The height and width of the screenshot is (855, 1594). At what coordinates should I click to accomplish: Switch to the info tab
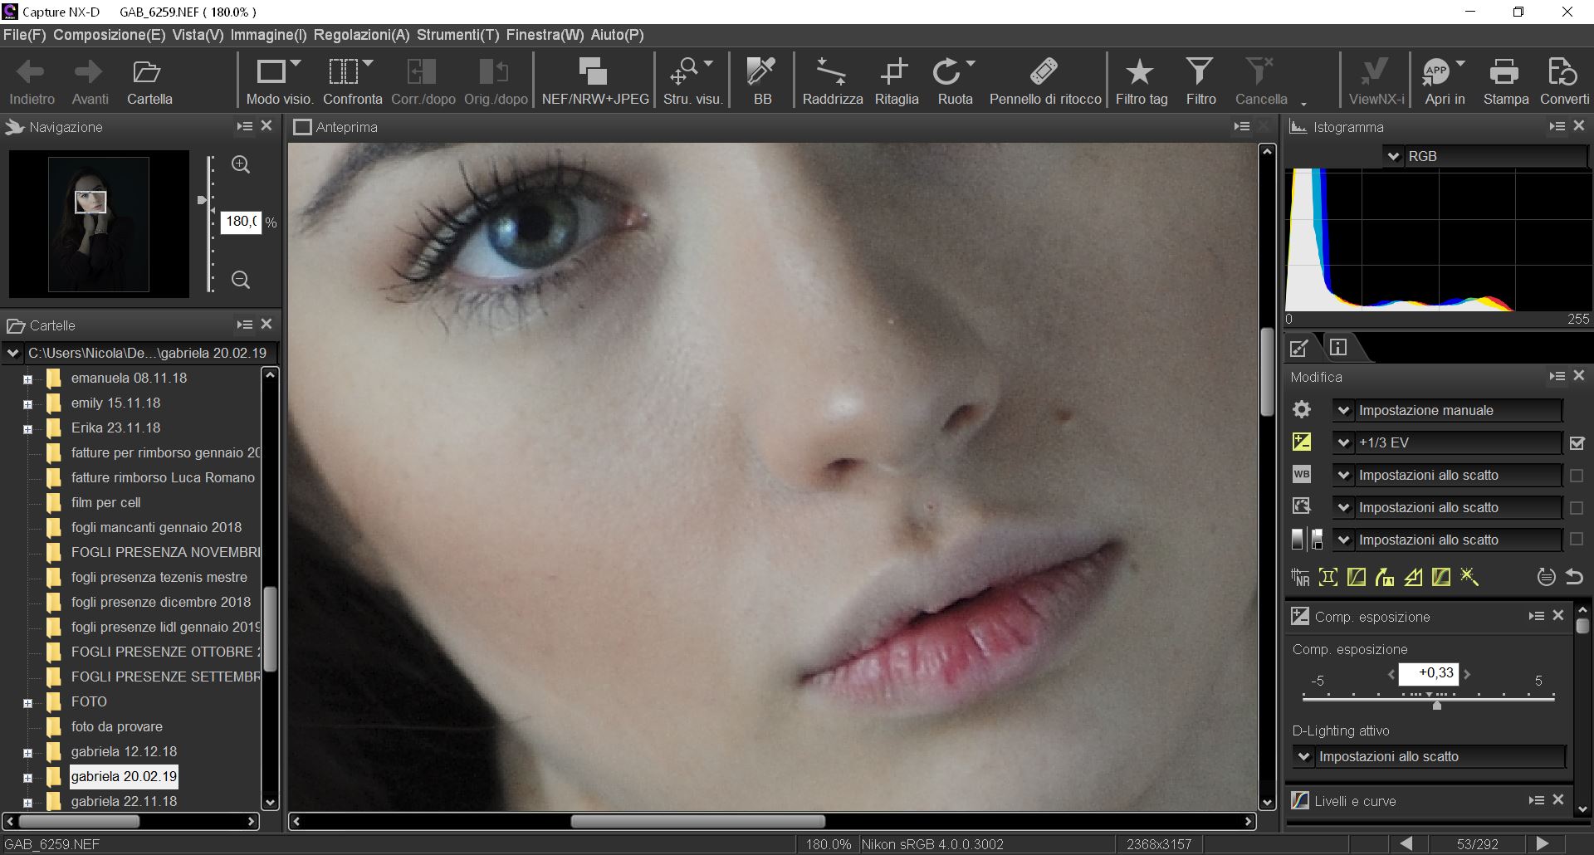(x=1338, y=347)
